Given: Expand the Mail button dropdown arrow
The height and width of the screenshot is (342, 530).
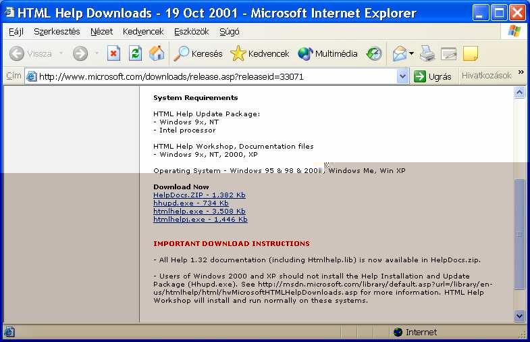Looking at the screenshot, I should 411,53.
